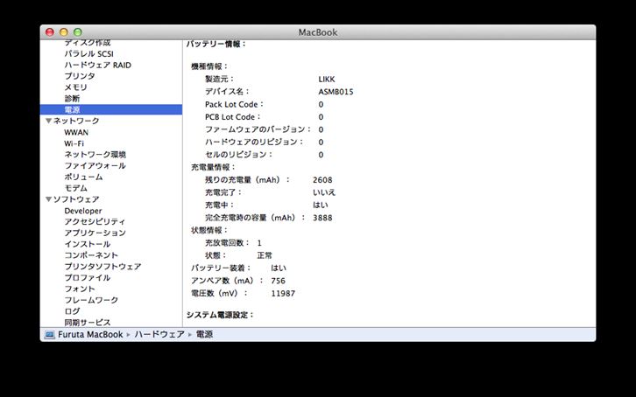Image resolution: width=636 pixels, height=397 pixels.
Task: Select the ネットワーク category label
Action: click(x=76, y=121)
